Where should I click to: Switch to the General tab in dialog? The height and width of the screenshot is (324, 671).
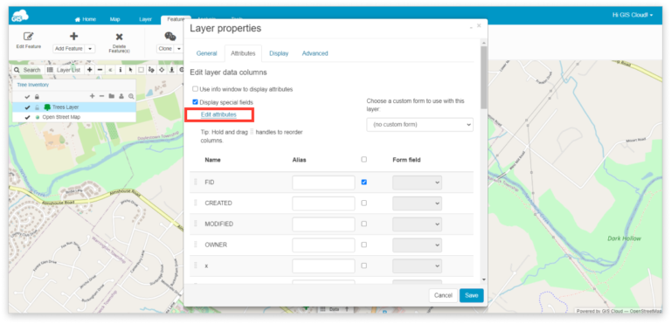pyautogui.click(x=207, y=53)
